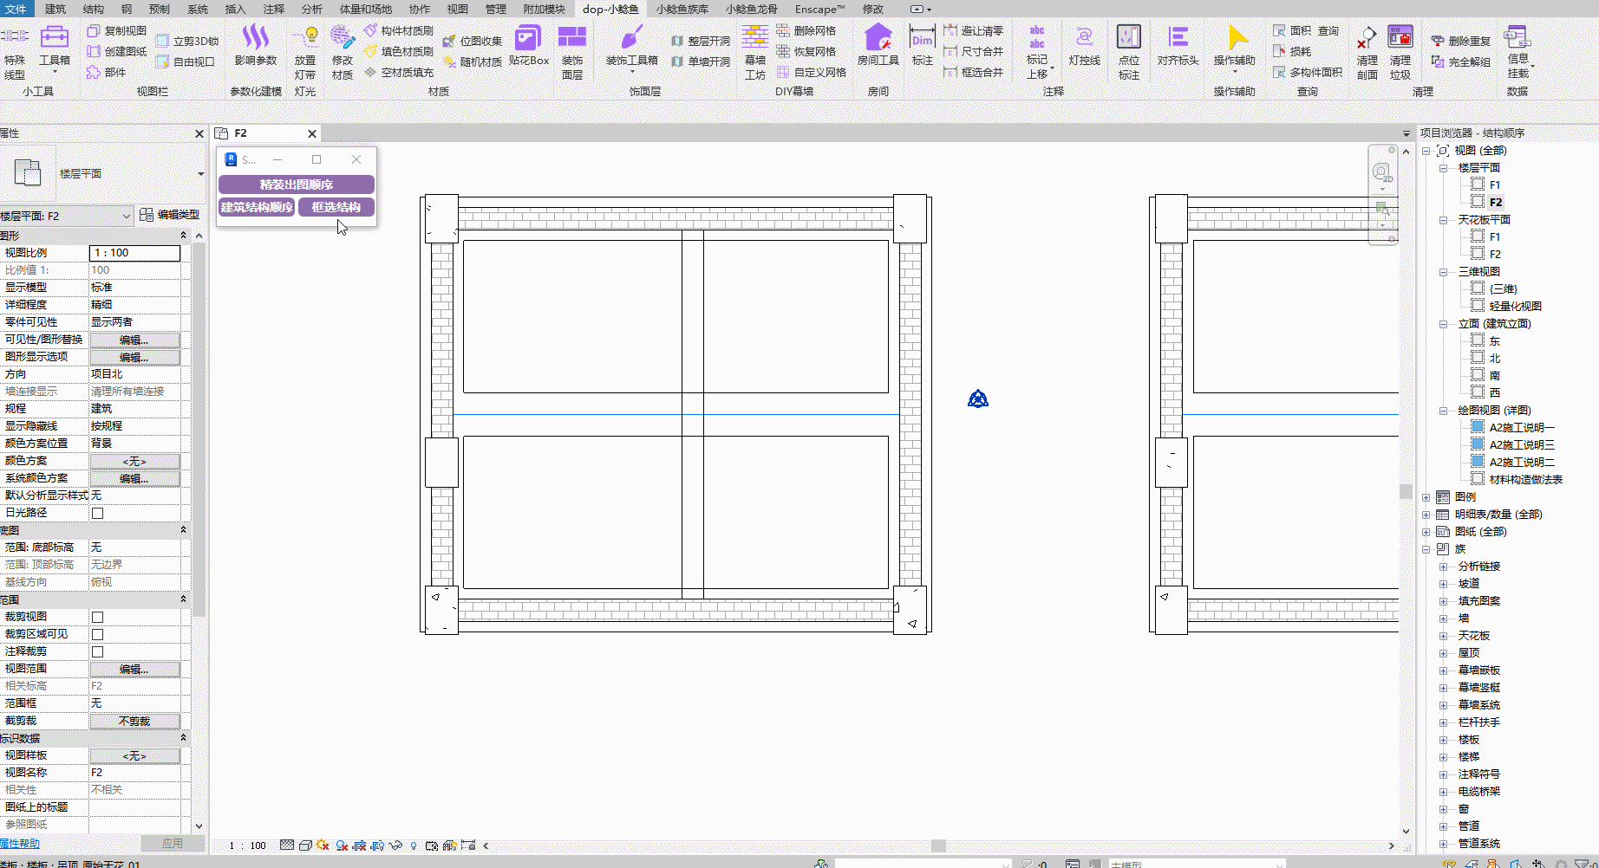1599x868 pixels.
Task: Check the 注释裁剪 option
Action: tap(98, 651)
